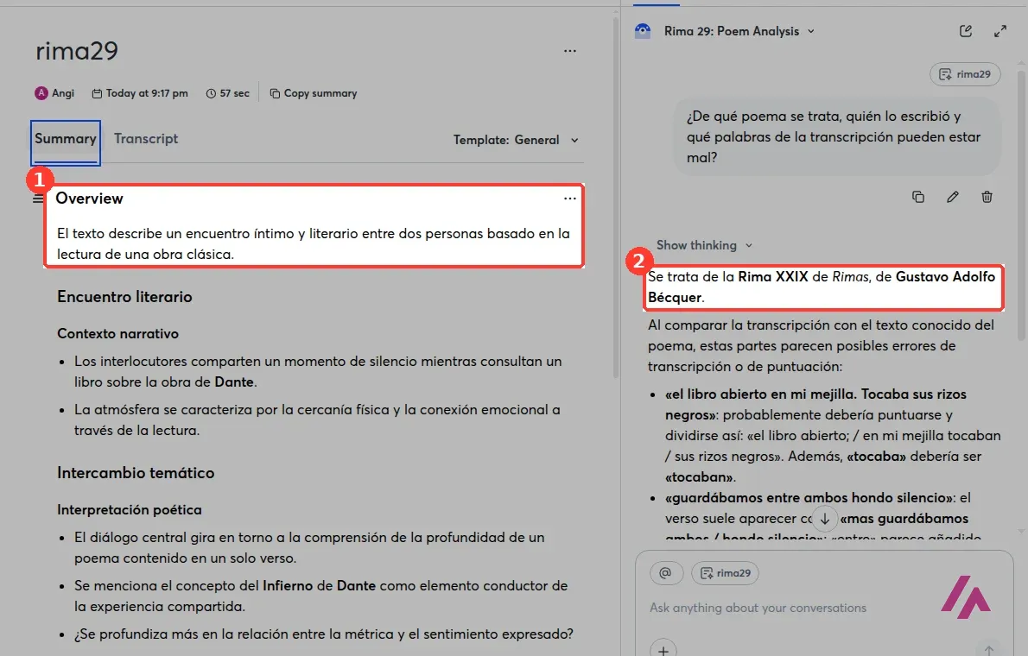Click the rima29 chip above the question

click(965, 74)
